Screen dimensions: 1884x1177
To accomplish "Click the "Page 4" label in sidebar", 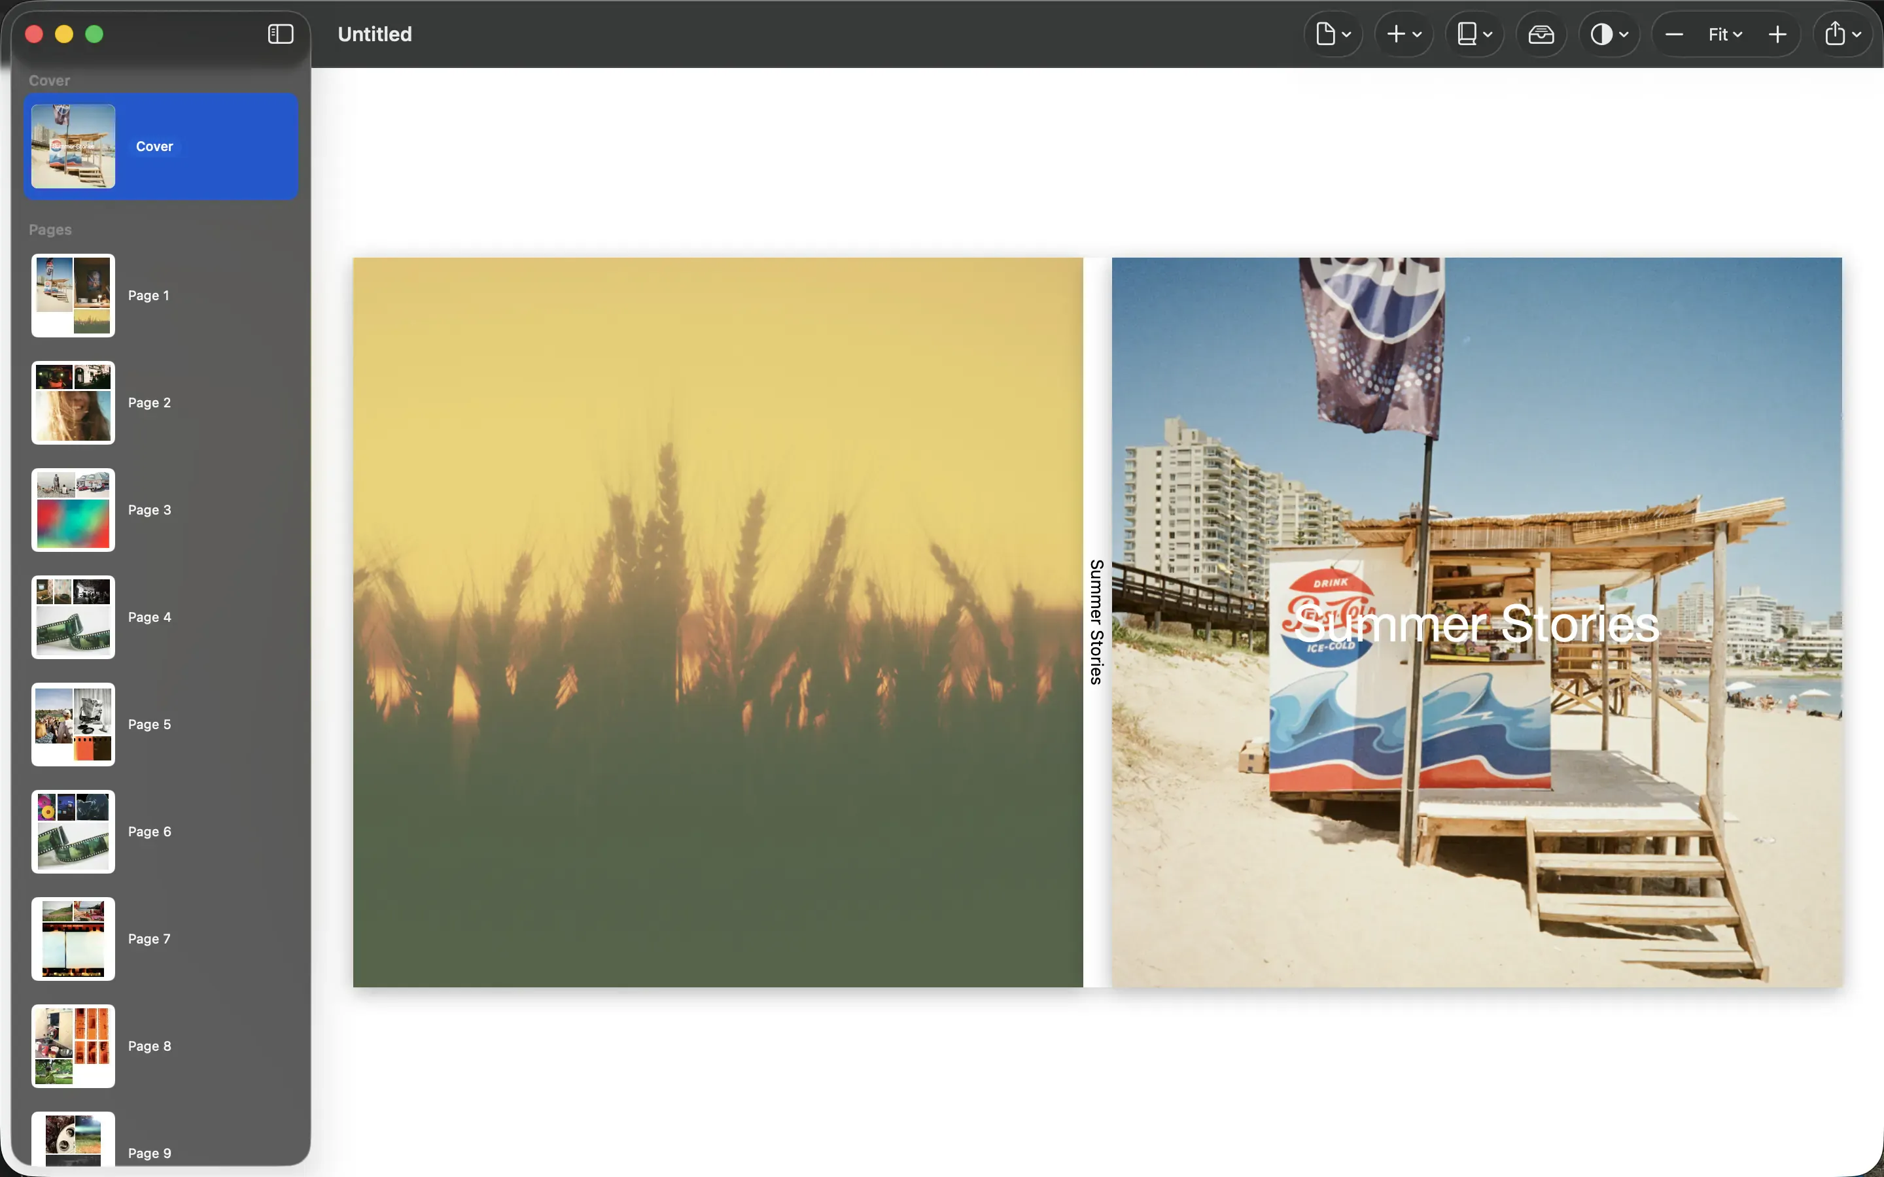I will [x=149, y=617].
